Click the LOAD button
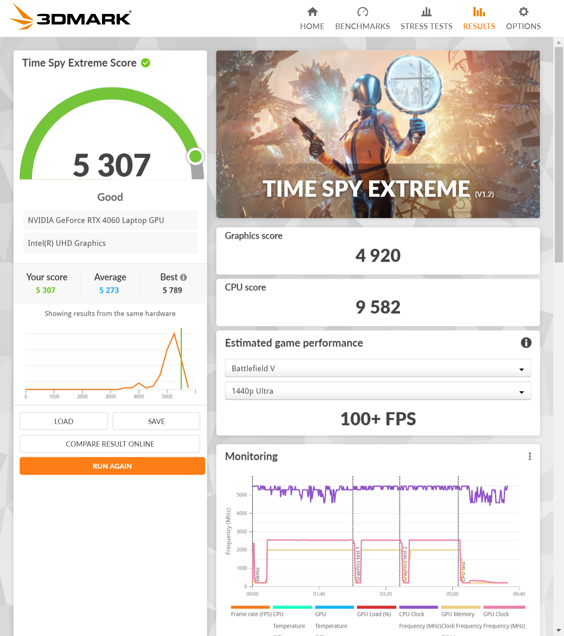 pos(64,421)
